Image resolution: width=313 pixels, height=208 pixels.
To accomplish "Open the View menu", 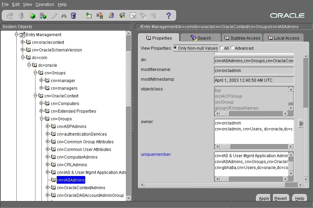I will 27,5.
